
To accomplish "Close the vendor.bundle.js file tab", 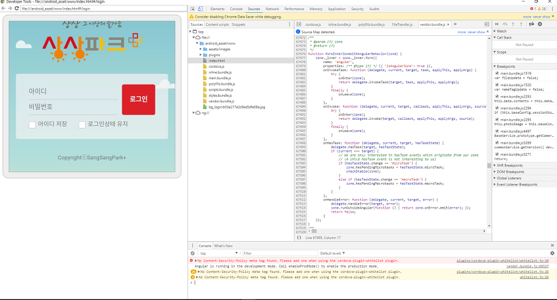I will click(x=448, y=24).
